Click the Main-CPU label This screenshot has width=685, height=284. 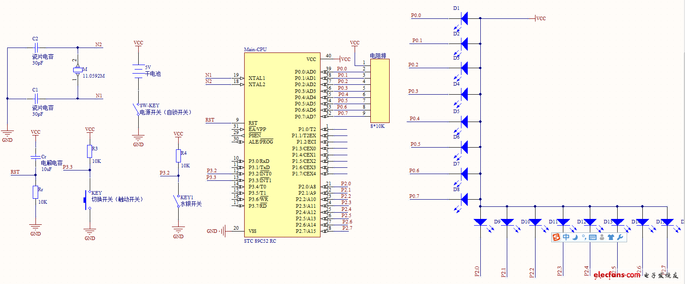[x=255, y=49]
